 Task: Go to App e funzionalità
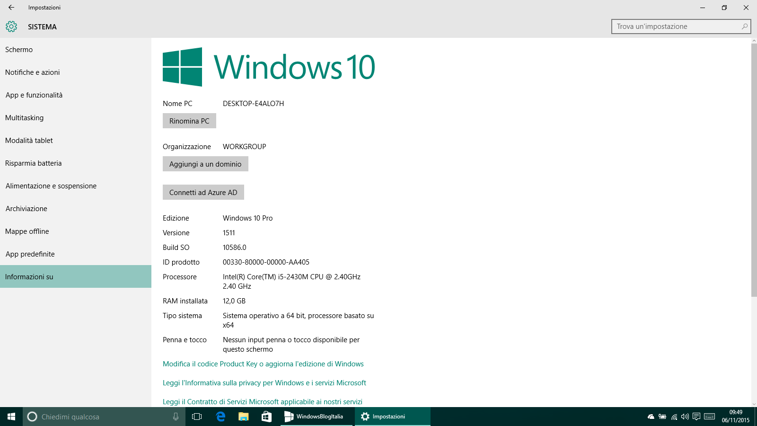pos(76,95)
